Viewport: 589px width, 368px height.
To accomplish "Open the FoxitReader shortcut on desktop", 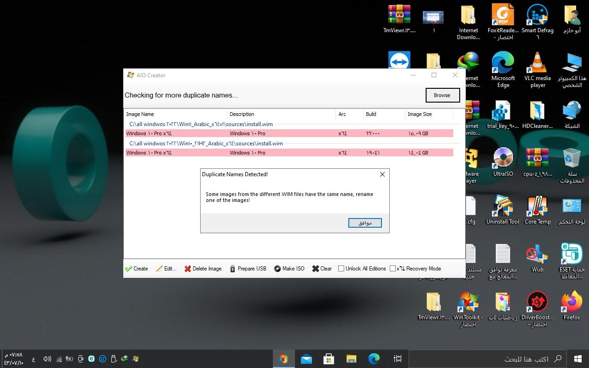I will pyautogui.click(x=503, y=22).
